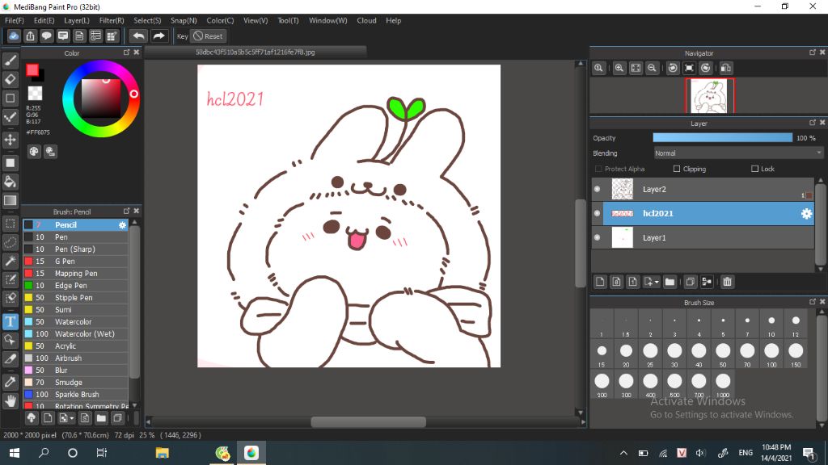The height and width of the screenshot is (465, 828).
Task: Click the Undo arrow in toolbar
Action: point(138,36)
